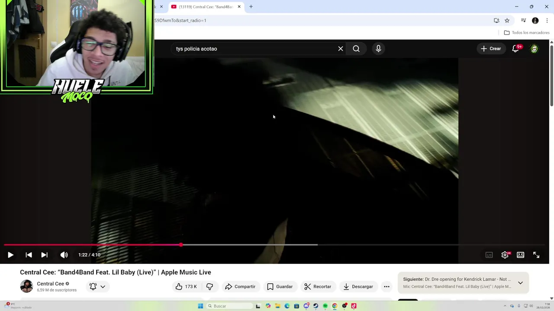The width and height of the screenshot is (554, 311).
Task: Click the taskbar clock showing 7:58
Action: (x=543, y=306)
